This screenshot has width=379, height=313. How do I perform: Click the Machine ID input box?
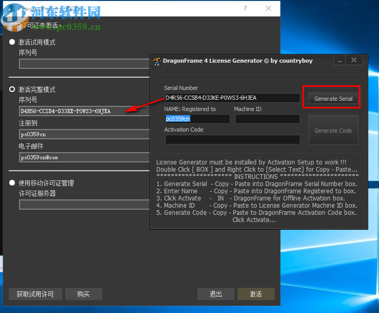coord(267,119)
